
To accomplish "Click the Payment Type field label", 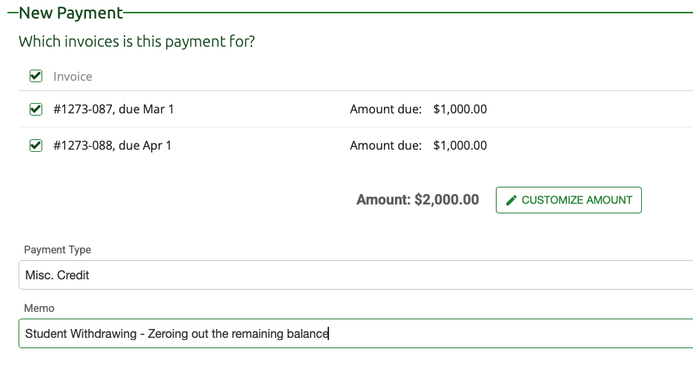I will (57, 250).
